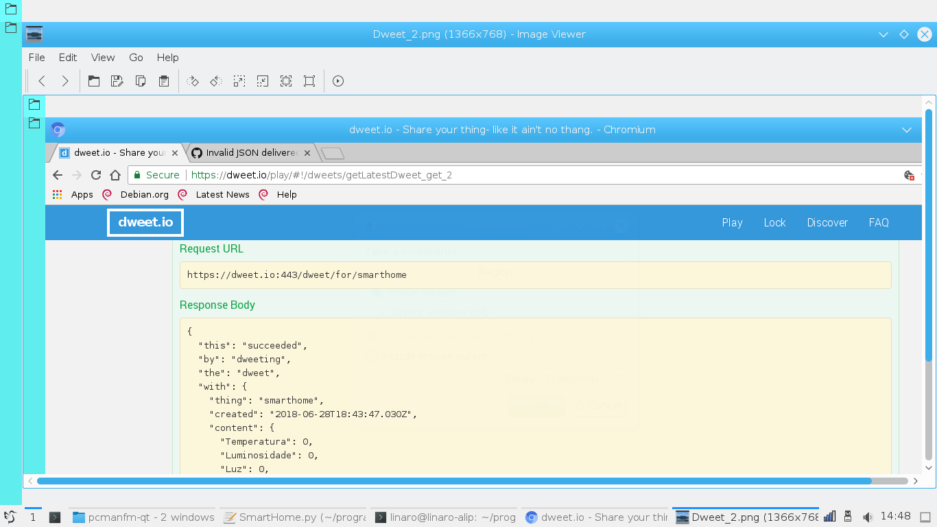Rotate the image counterclockwise

click(216, 81)
